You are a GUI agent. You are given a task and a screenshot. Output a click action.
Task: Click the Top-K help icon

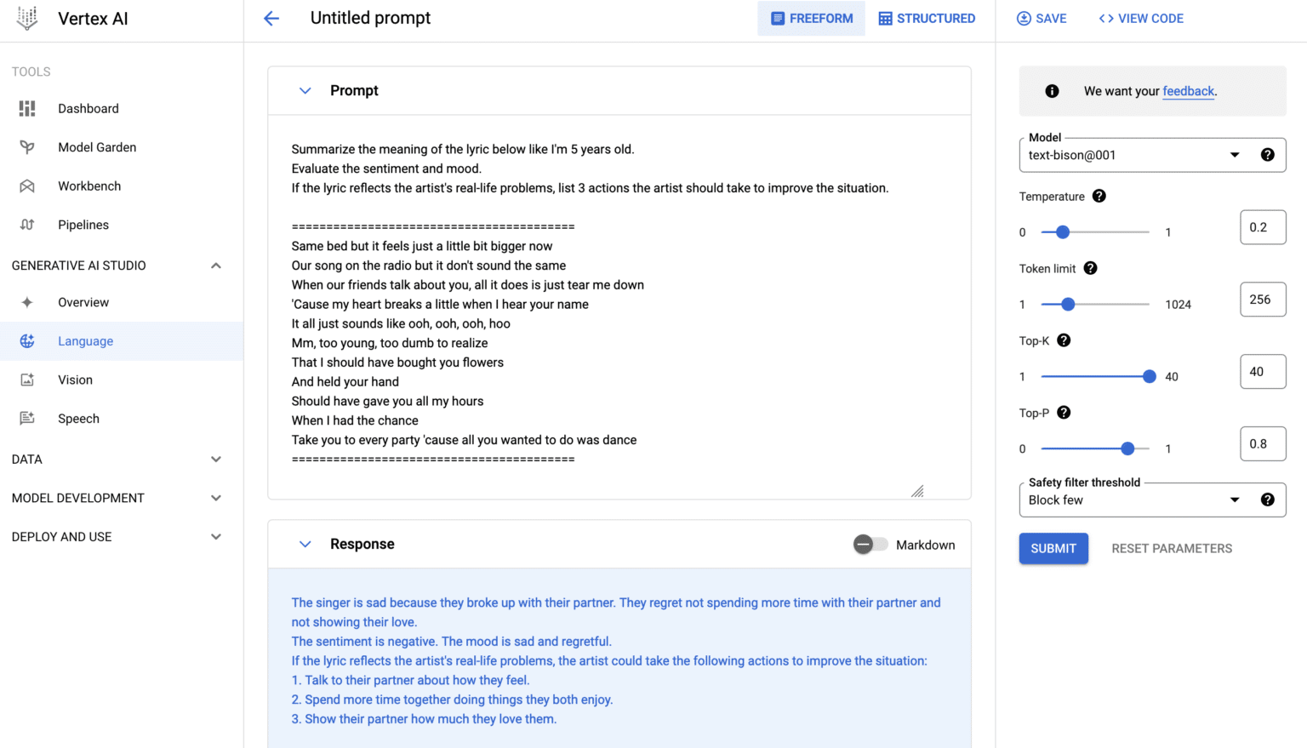click(1064, 340)
